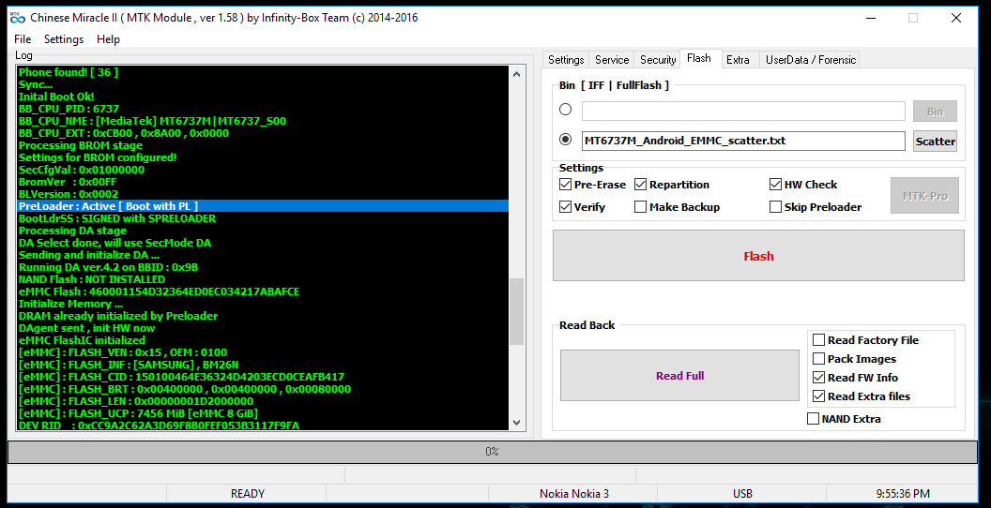Click the MTK-Pro button
Image resolution: width=991 pixels, height=508 pixels.
[x=924, y=196]
